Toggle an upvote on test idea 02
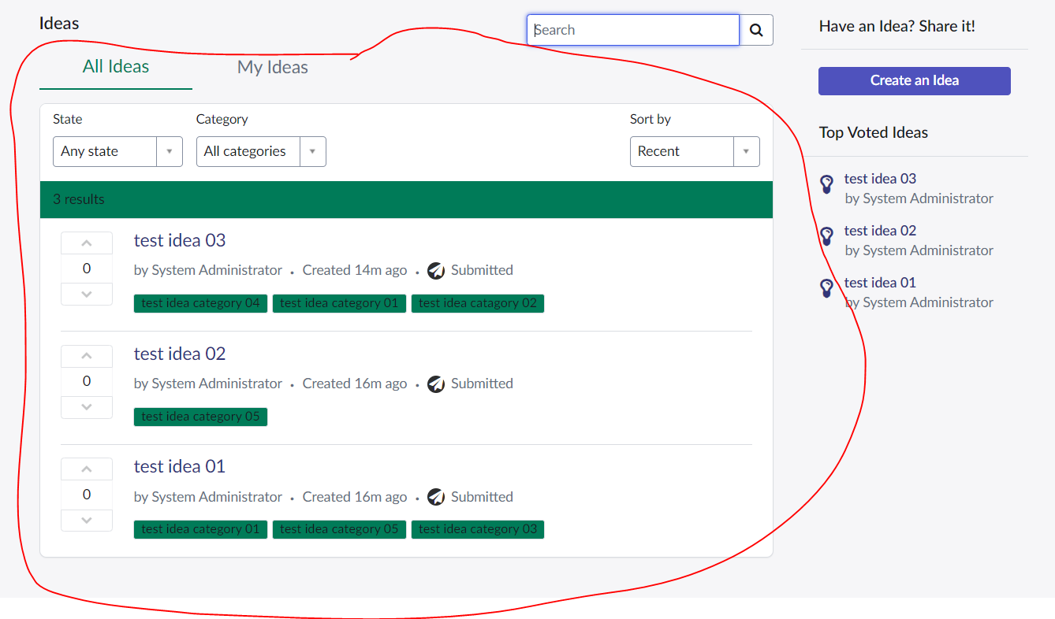Image resolution: width=1055 pixels, height=619 pixels. (86, 355)
